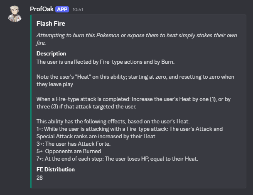Click the Flash Fire embed title
The image size is (253, 195).
pos(51,24)
